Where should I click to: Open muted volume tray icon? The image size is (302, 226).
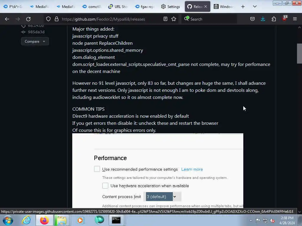click(x=272, y=220)
